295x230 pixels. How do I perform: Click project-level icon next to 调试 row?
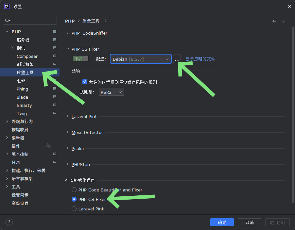pyautogui.click(x=55, y=48)
